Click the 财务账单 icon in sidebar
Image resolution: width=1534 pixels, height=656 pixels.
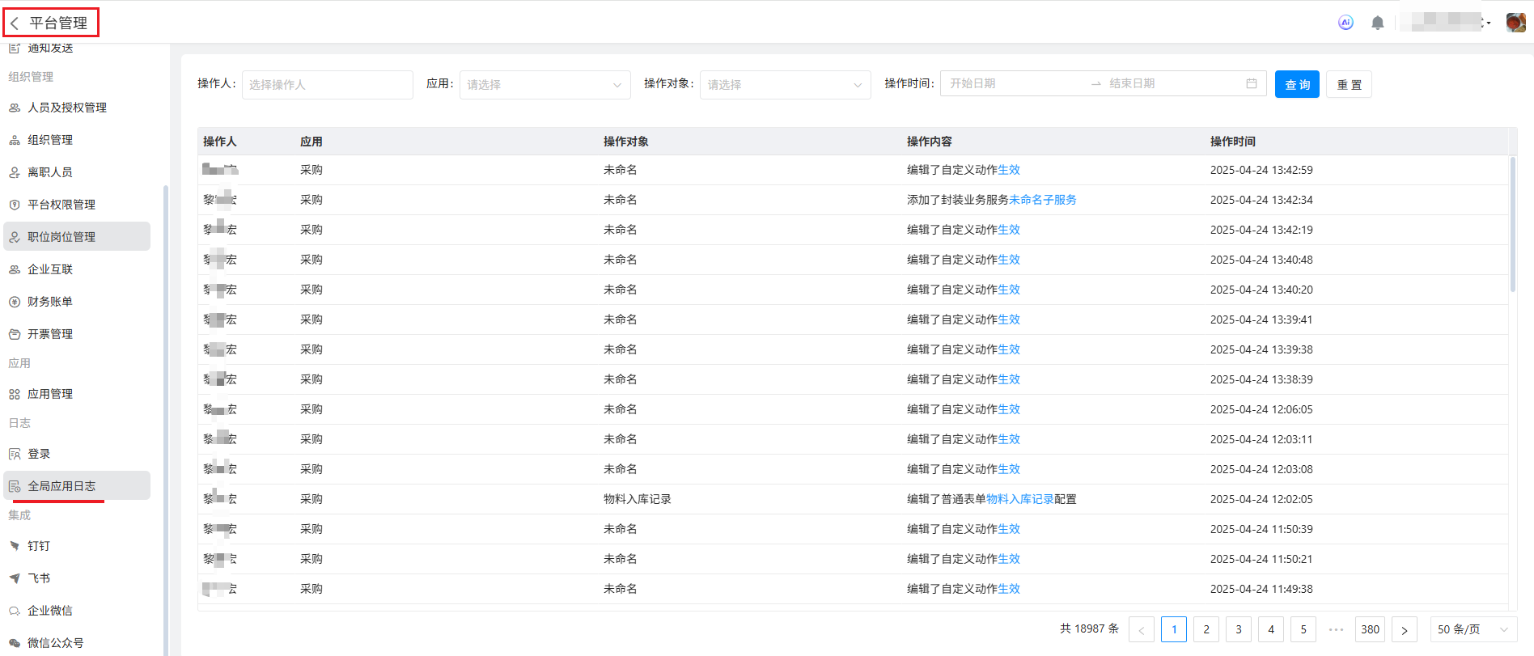coord(15,302)
